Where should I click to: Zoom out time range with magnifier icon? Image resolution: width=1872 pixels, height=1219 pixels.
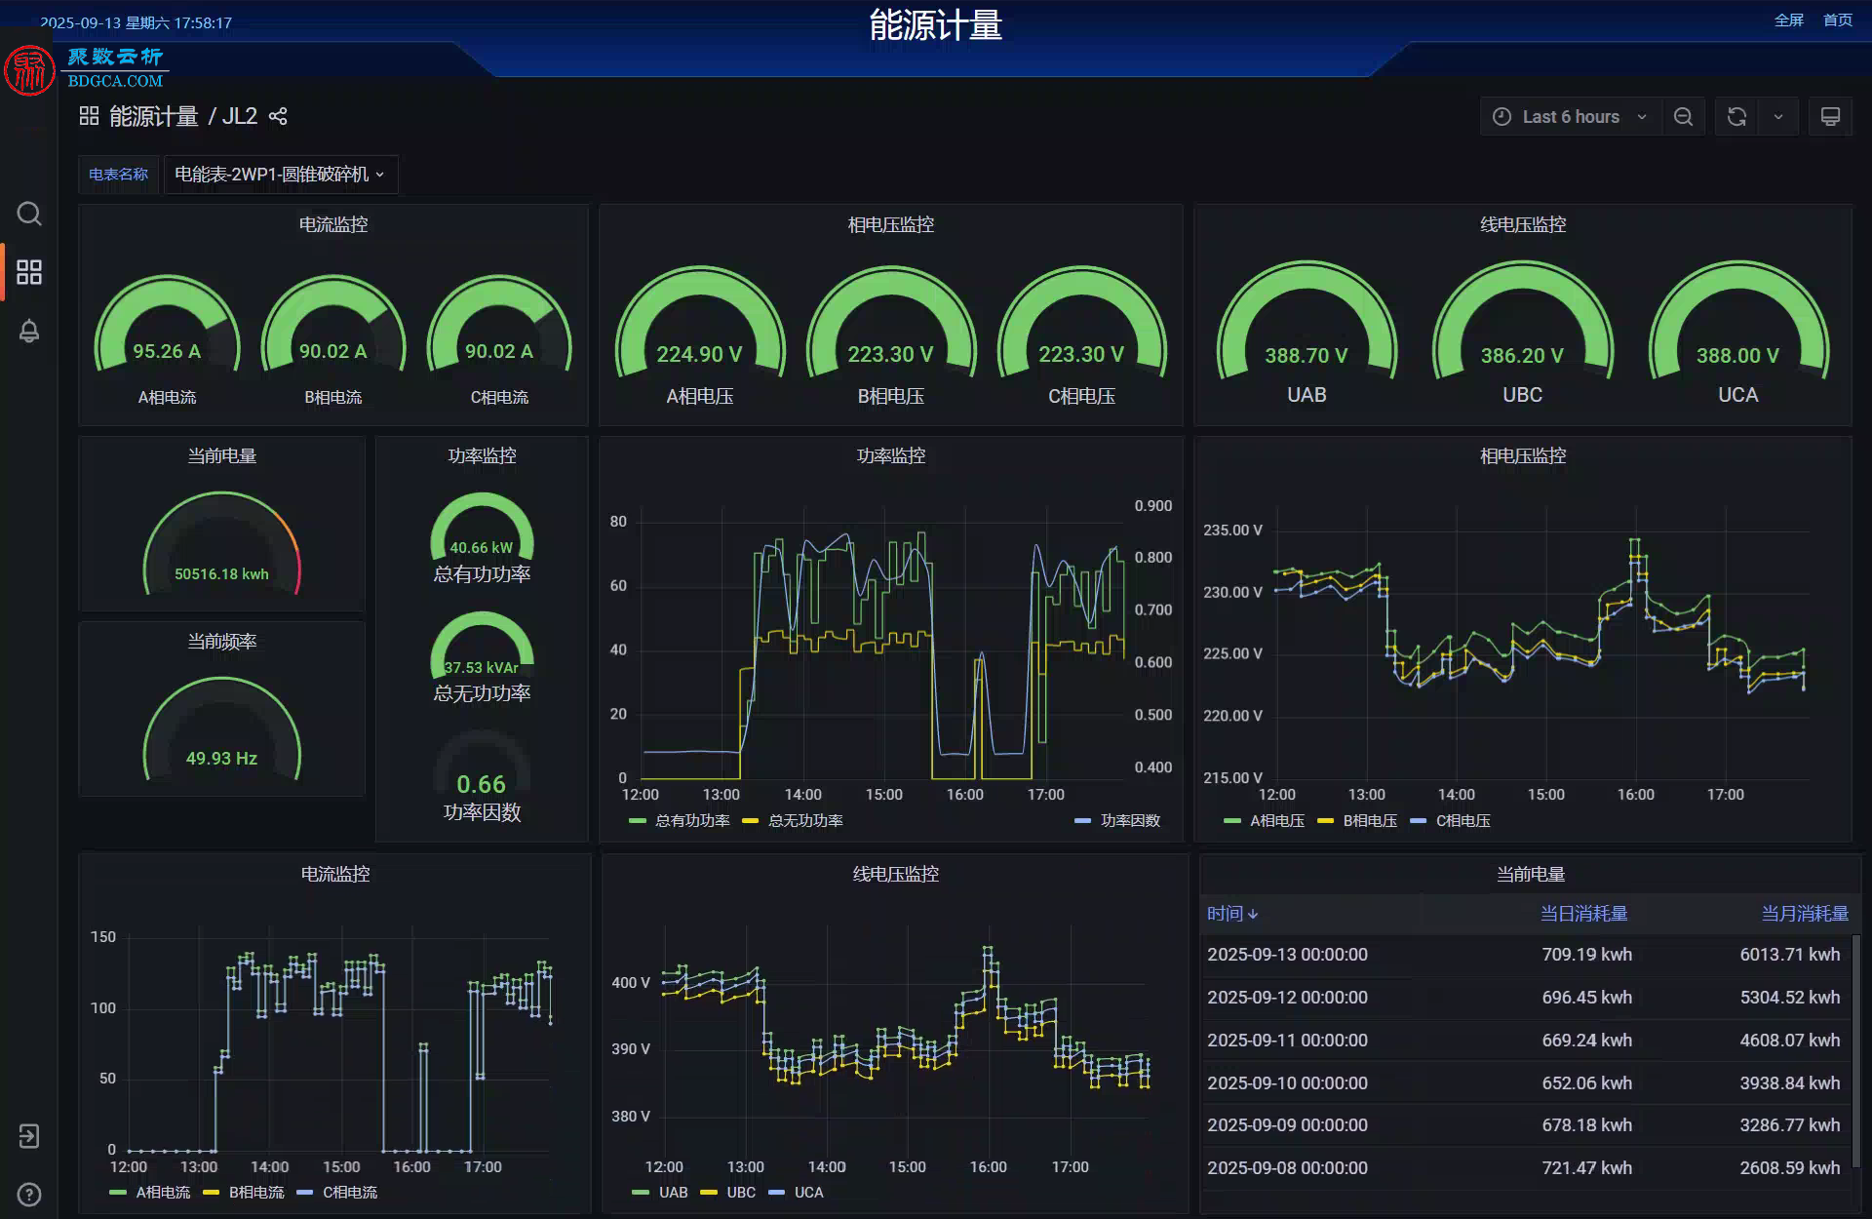(x=1683, y=117)
